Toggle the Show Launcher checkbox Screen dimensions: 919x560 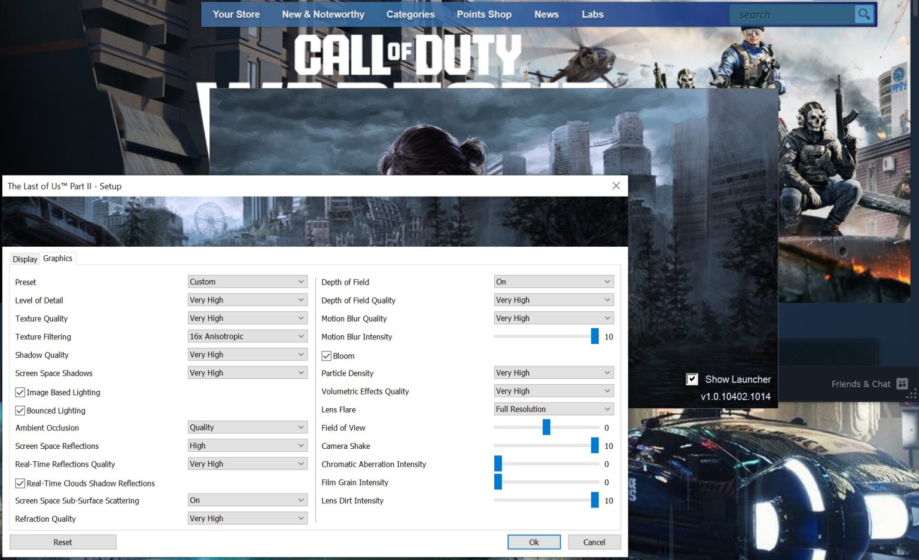point(692,379)
